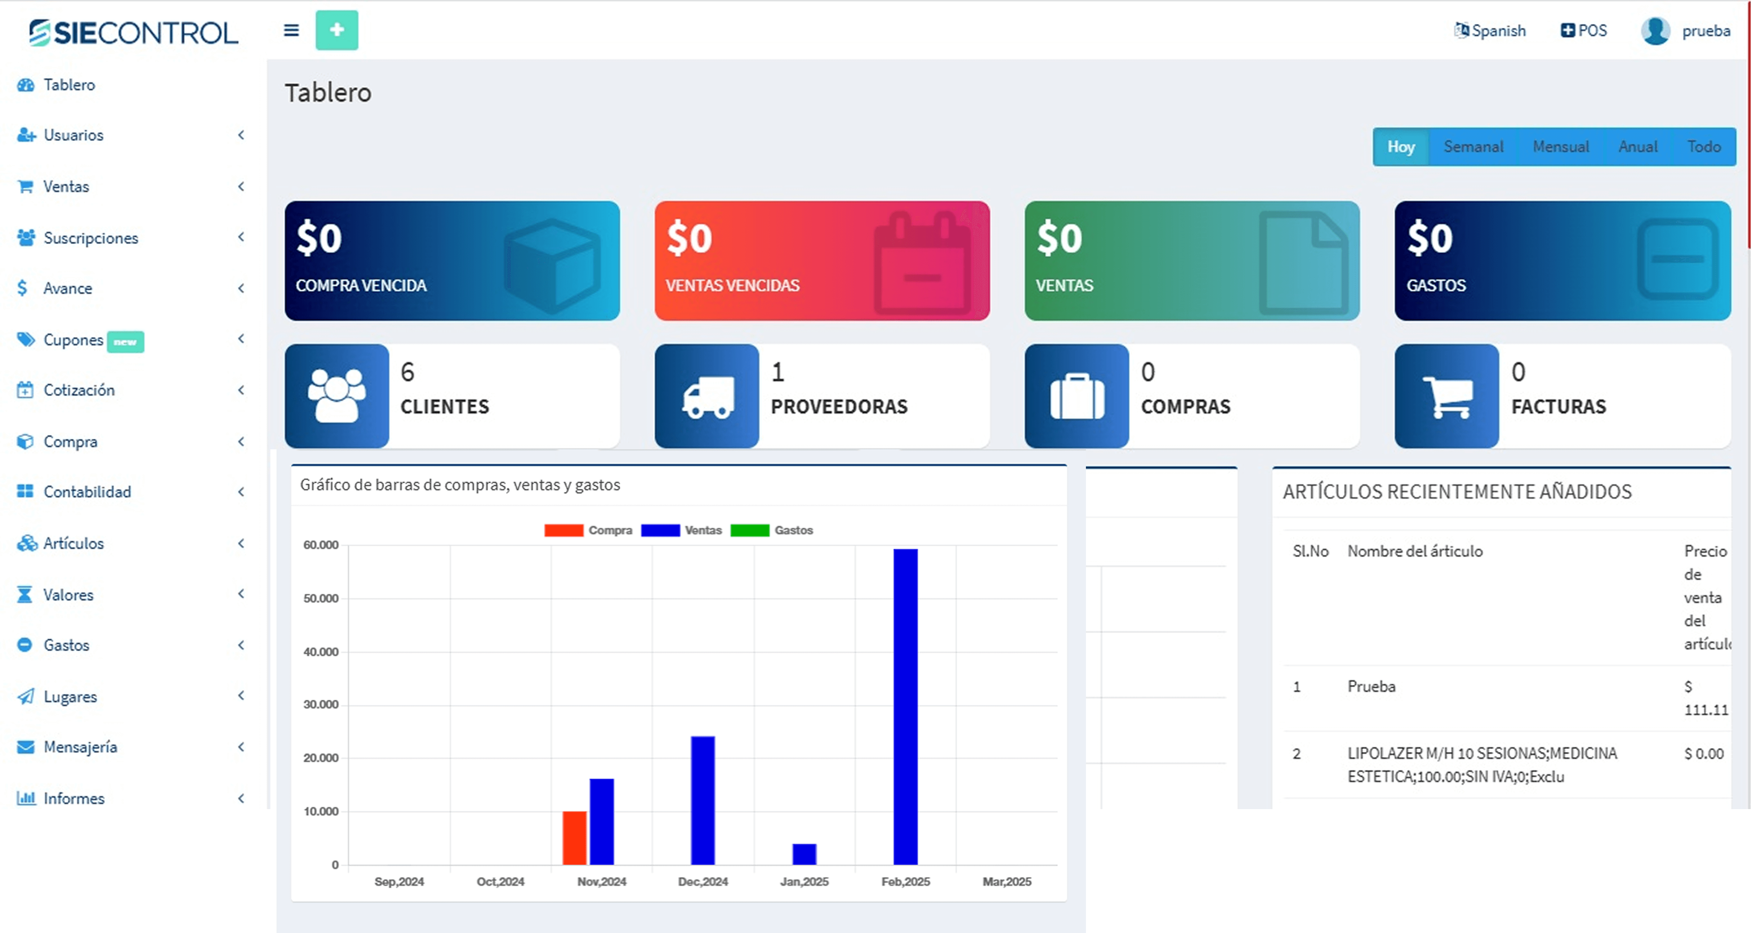Click the hamburger menu toggle icon
The width and height of the screenshot is (1751, 933).
[291, 31]
